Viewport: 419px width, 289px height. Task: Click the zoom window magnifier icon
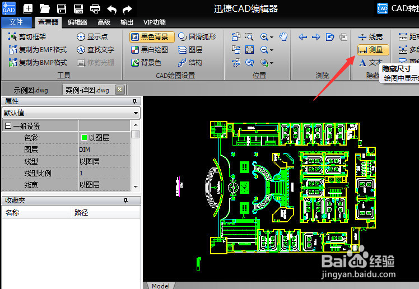click(x=249, y=36)
